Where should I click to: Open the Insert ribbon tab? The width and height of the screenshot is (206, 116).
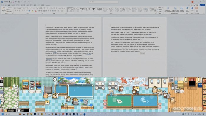pos(9,5)
